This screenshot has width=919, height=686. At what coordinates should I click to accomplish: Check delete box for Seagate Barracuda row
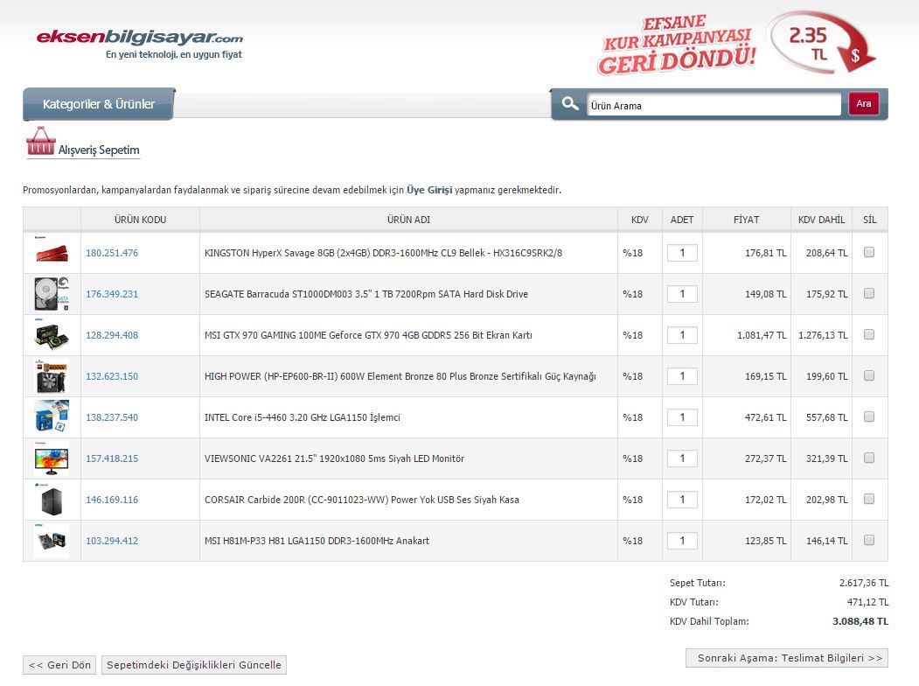coord(869,293)
